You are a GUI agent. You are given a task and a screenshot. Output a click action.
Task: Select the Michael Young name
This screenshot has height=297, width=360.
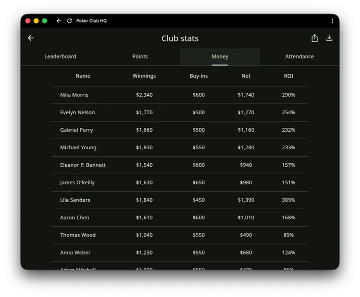coord(78,147)
